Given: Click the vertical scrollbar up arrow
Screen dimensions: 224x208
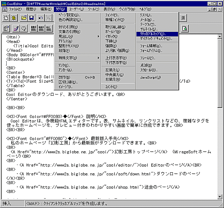Looking at the screenshot, I should 220,37.
